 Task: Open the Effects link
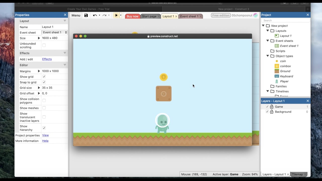pos(47,59)
